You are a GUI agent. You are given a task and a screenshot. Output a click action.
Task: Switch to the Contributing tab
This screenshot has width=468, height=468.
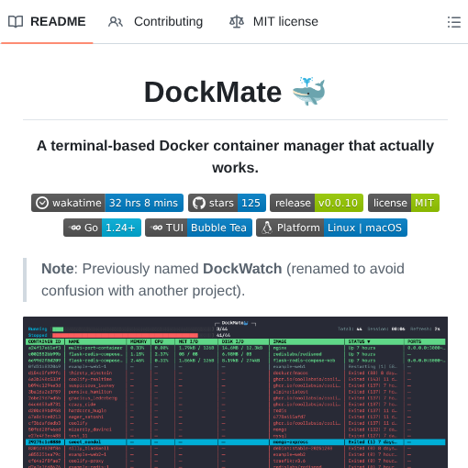[155, 22]
